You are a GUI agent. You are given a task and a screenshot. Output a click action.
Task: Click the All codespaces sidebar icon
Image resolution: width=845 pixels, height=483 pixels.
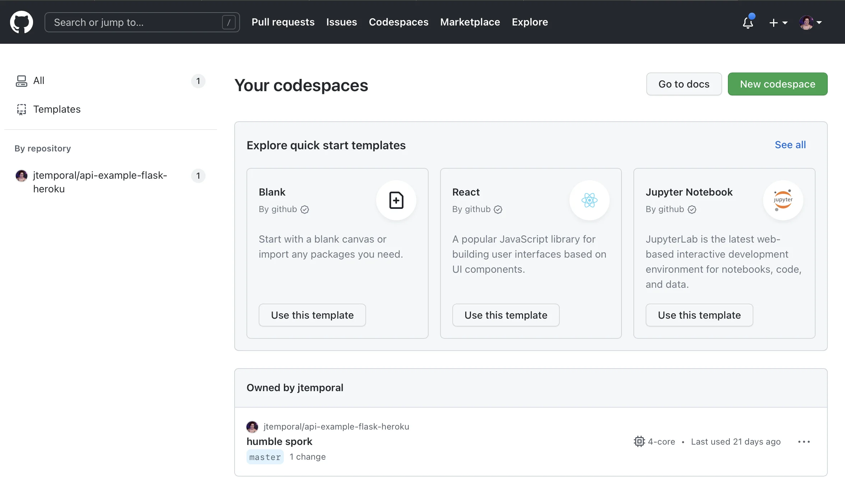click(21, 81)
